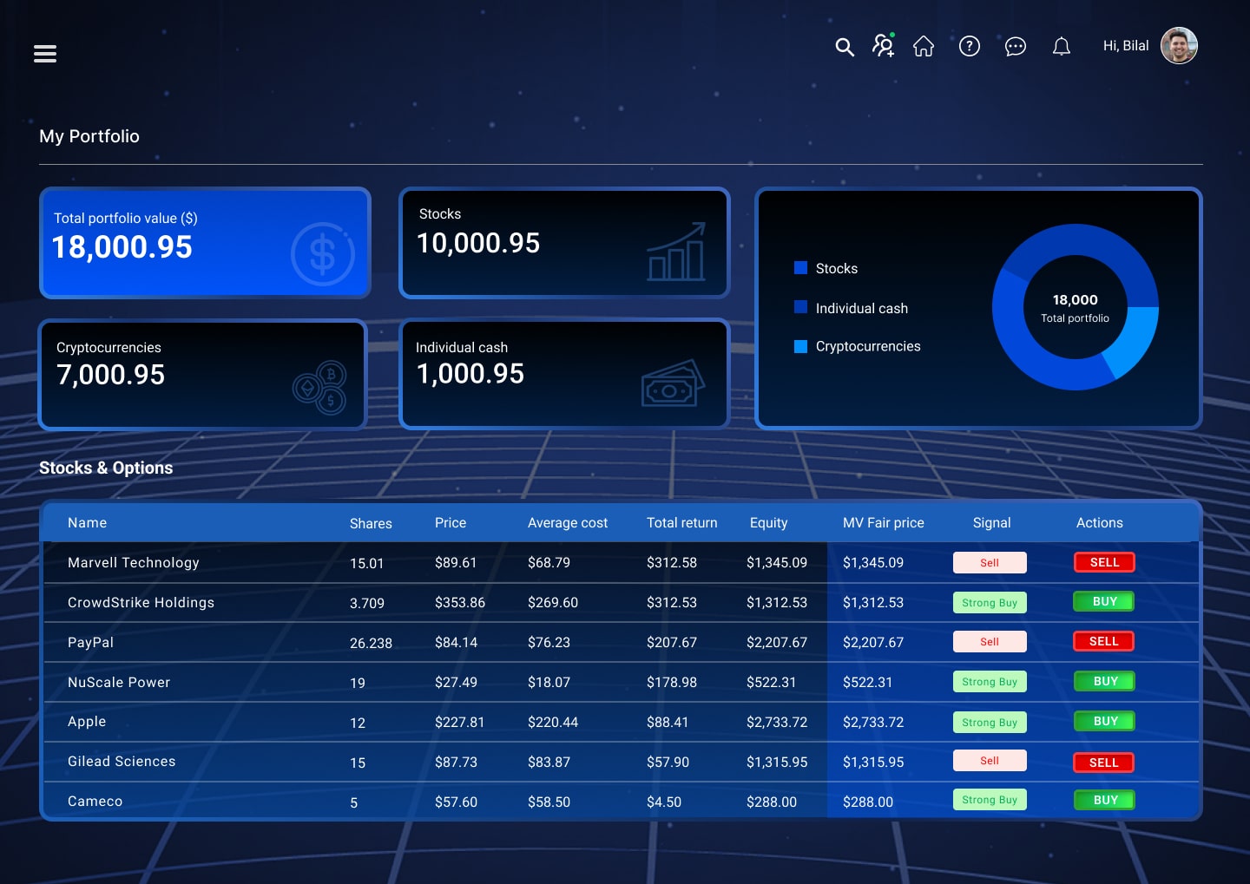Click BUY button for Apple
The width and height of the screenshot is (1250, 884).
(x=1104, y=721)
